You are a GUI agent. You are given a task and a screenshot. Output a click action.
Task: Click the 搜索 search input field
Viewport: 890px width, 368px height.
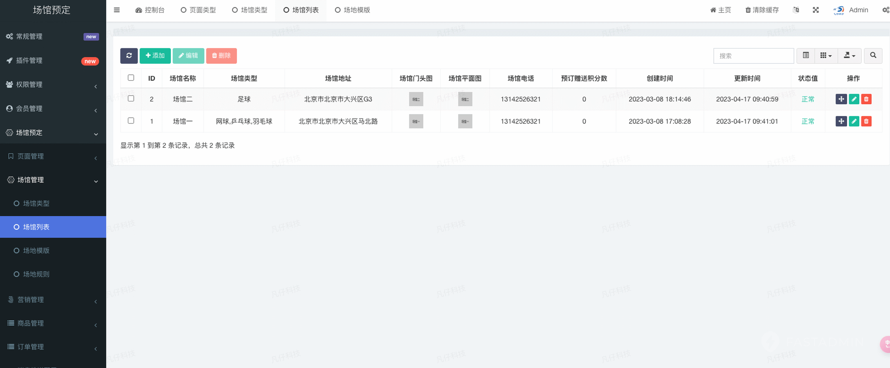pyautogui.click(x=753, y=56)
